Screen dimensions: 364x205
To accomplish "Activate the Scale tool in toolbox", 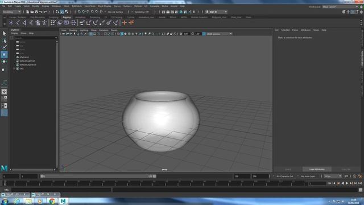I will point(4,69).
